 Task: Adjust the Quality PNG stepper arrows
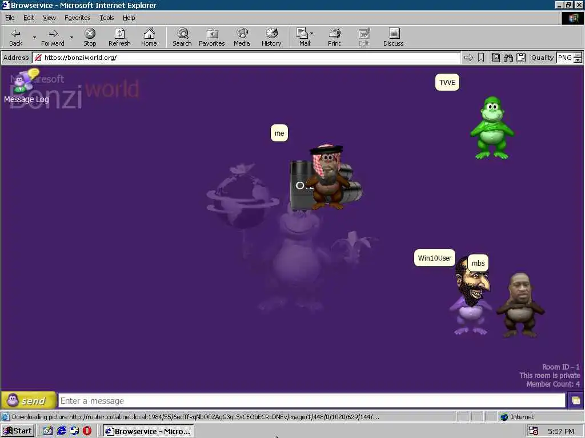578,58
